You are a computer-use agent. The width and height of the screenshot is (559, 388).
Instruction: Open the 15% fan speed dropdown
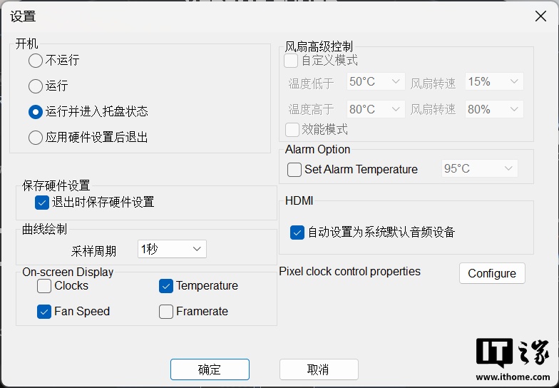tap(494, 82)
